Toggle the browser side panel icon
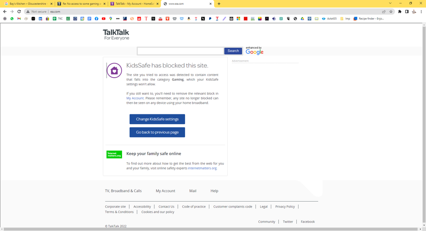The height and width of the screenshot is (231, 426). pyautogui.click(x=407, y=12)
